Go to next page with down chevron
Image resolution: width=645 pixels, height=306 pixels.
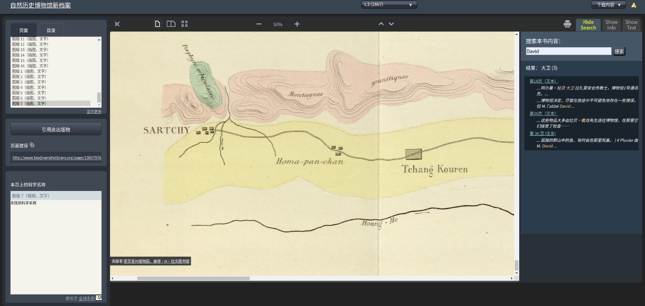392,24
